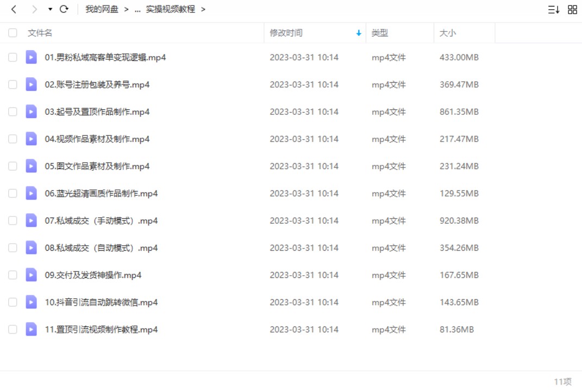Select file name 11.置顶引流视频制作教程.mp4

click(101, 330)
